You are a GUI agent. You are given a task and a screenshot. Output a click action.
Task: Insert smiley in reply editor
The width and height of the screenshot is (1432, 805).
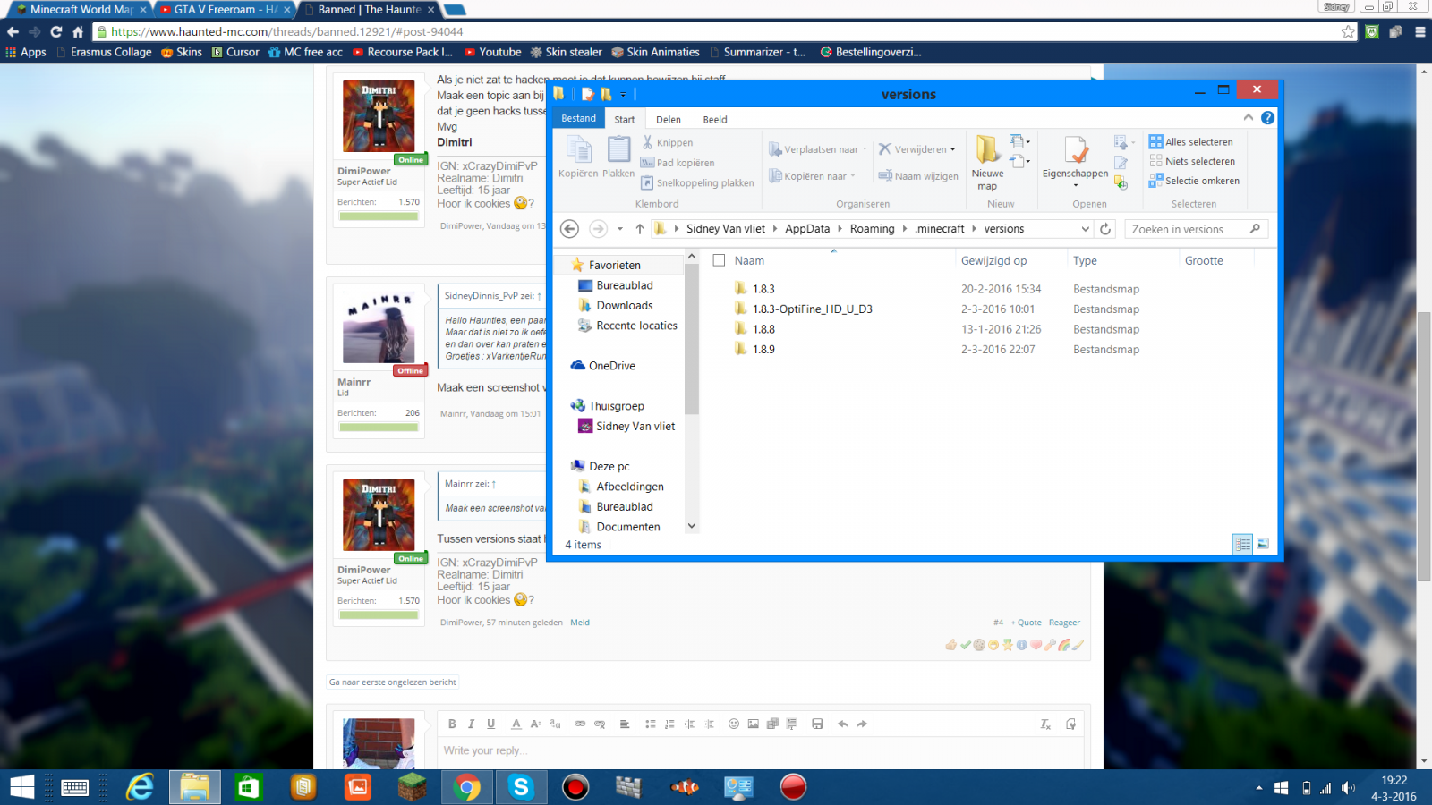point(734,724)
